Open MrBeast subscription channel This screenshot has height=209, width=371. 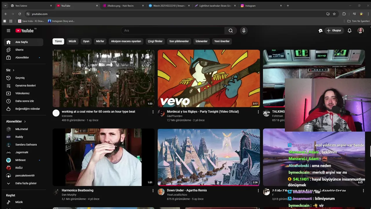[x=23, y=160]
